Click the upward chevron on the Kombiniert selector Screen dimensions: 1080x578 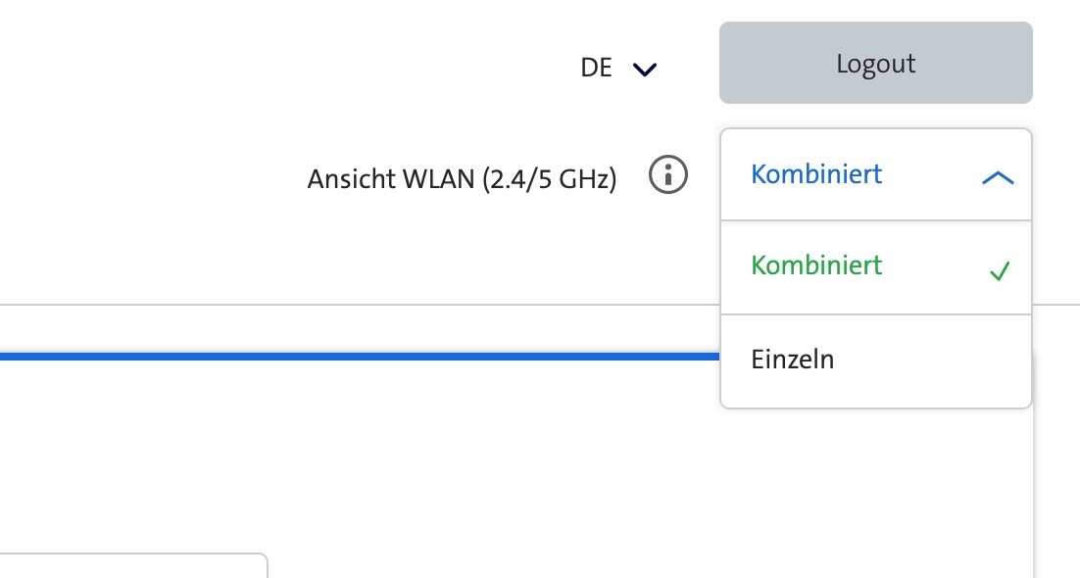click(998, 177)
